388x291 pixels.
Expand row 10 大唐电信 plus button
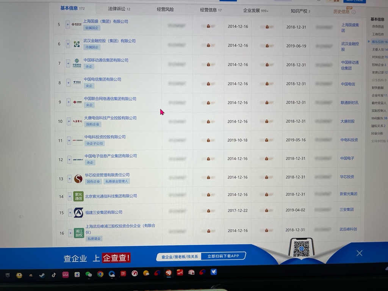coord(69,121)
